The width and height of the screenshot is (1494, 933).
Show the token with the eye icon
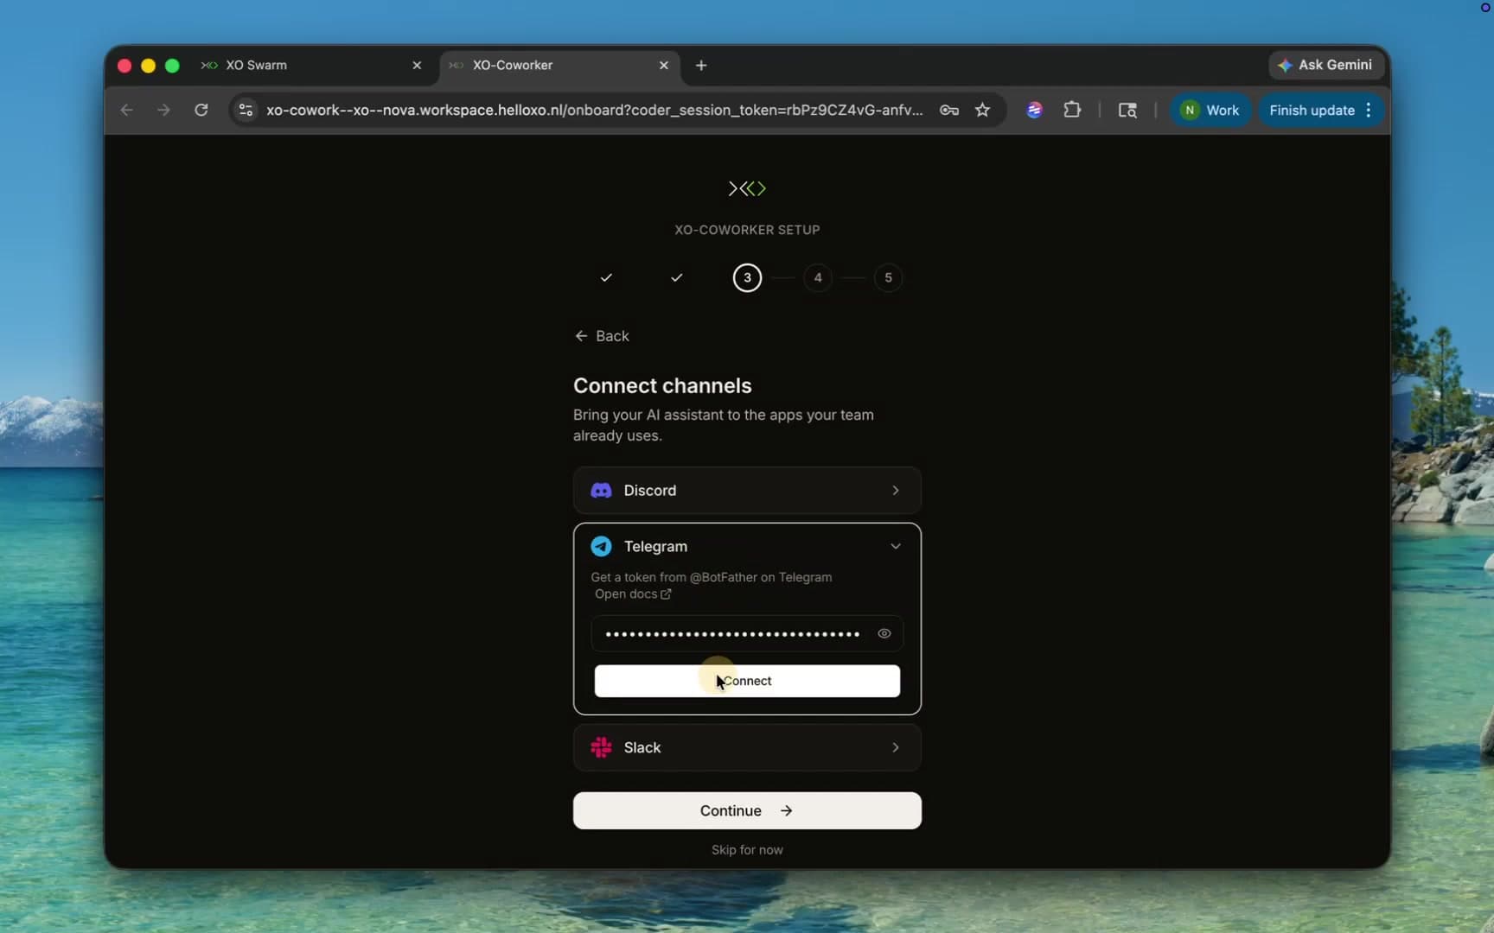[x=884, y=633]
